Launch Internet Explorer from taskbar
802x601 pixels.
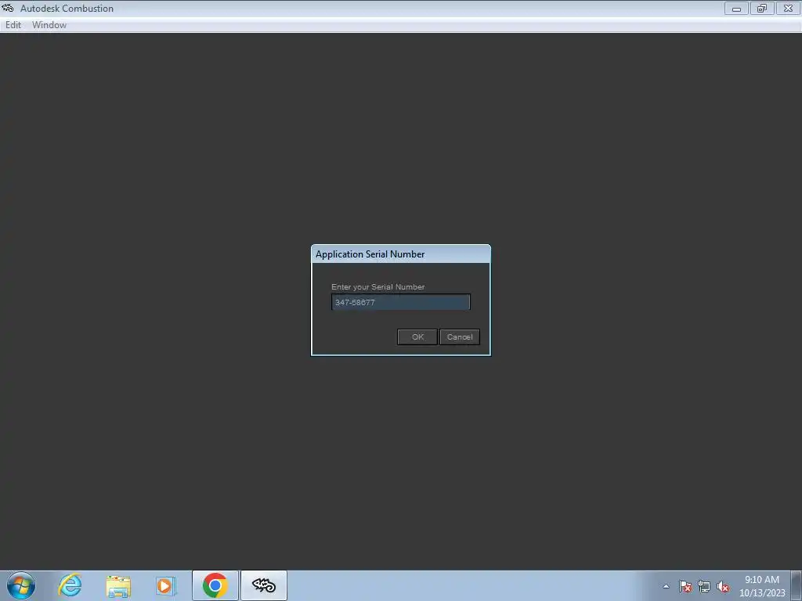(70, 585)
